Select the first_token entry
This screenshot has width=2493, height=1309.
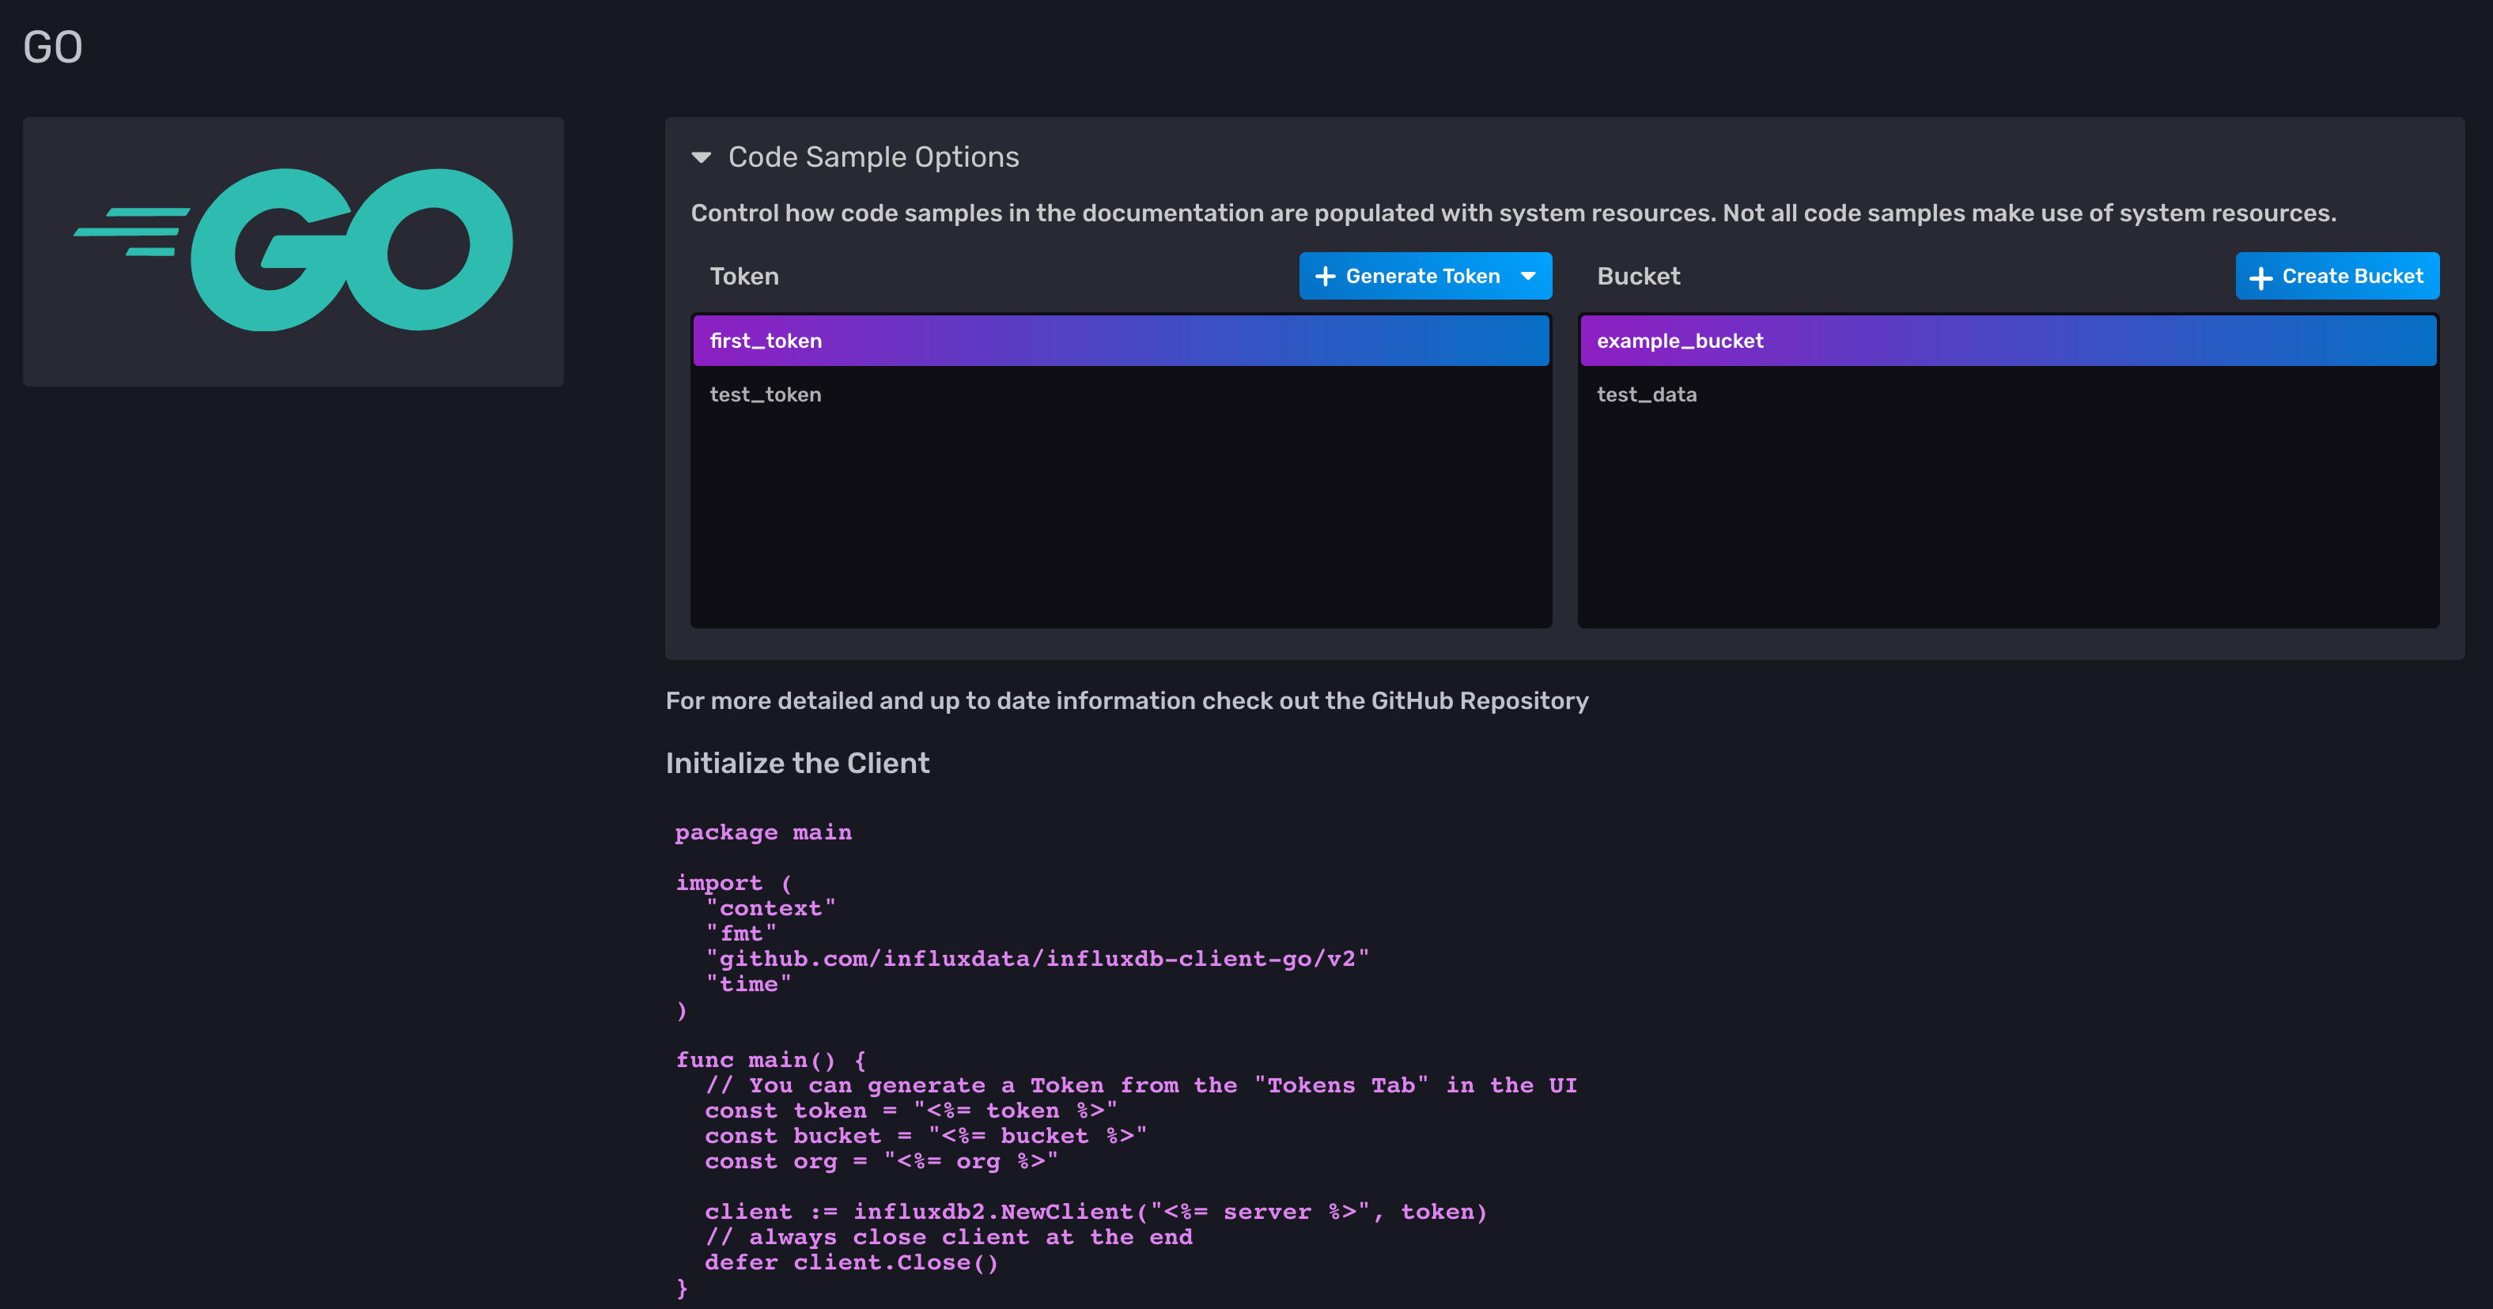tap(1120, 341)
